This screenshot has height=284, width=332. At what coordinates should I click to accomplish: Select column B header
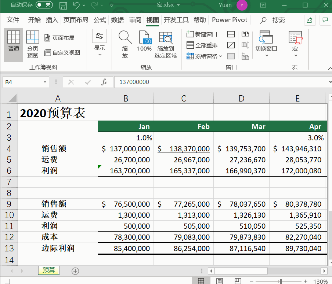tap(126, 99)
